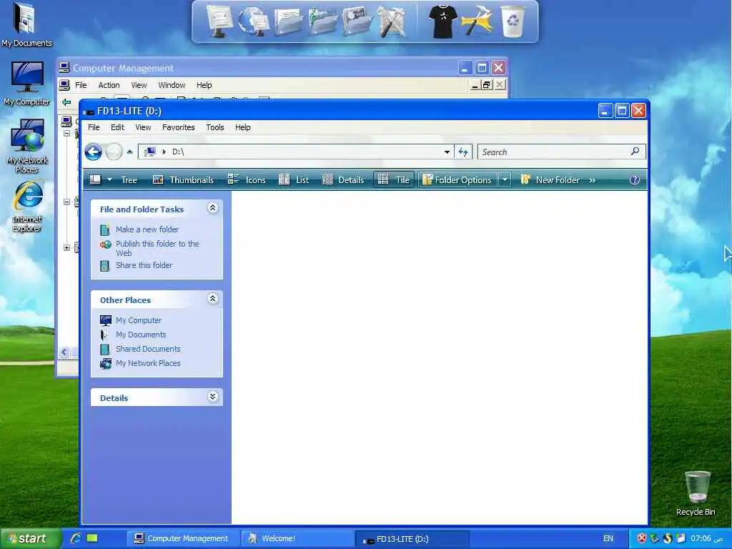Click EN language indicator
732x549 pixels.
[x=608, y=538]
